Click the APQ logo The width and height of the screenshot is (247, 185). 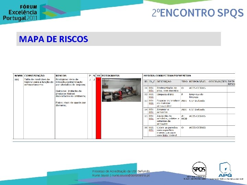(225, 170)
